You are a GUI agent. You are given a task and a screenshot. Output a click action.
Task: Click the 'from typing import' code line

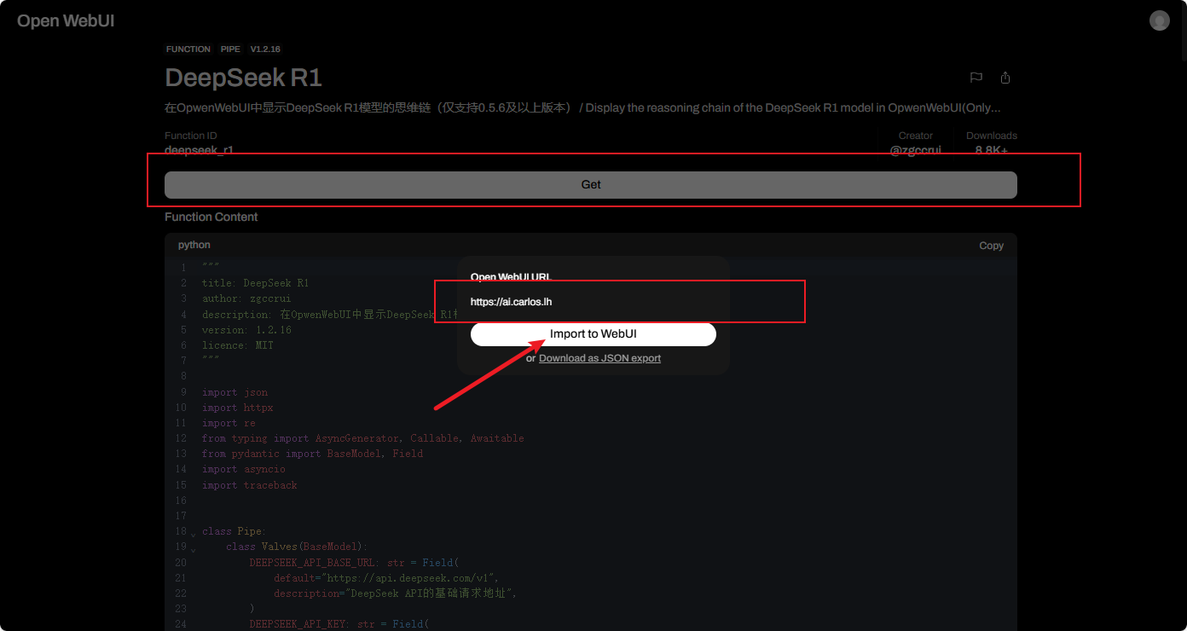tap(363, 438)
